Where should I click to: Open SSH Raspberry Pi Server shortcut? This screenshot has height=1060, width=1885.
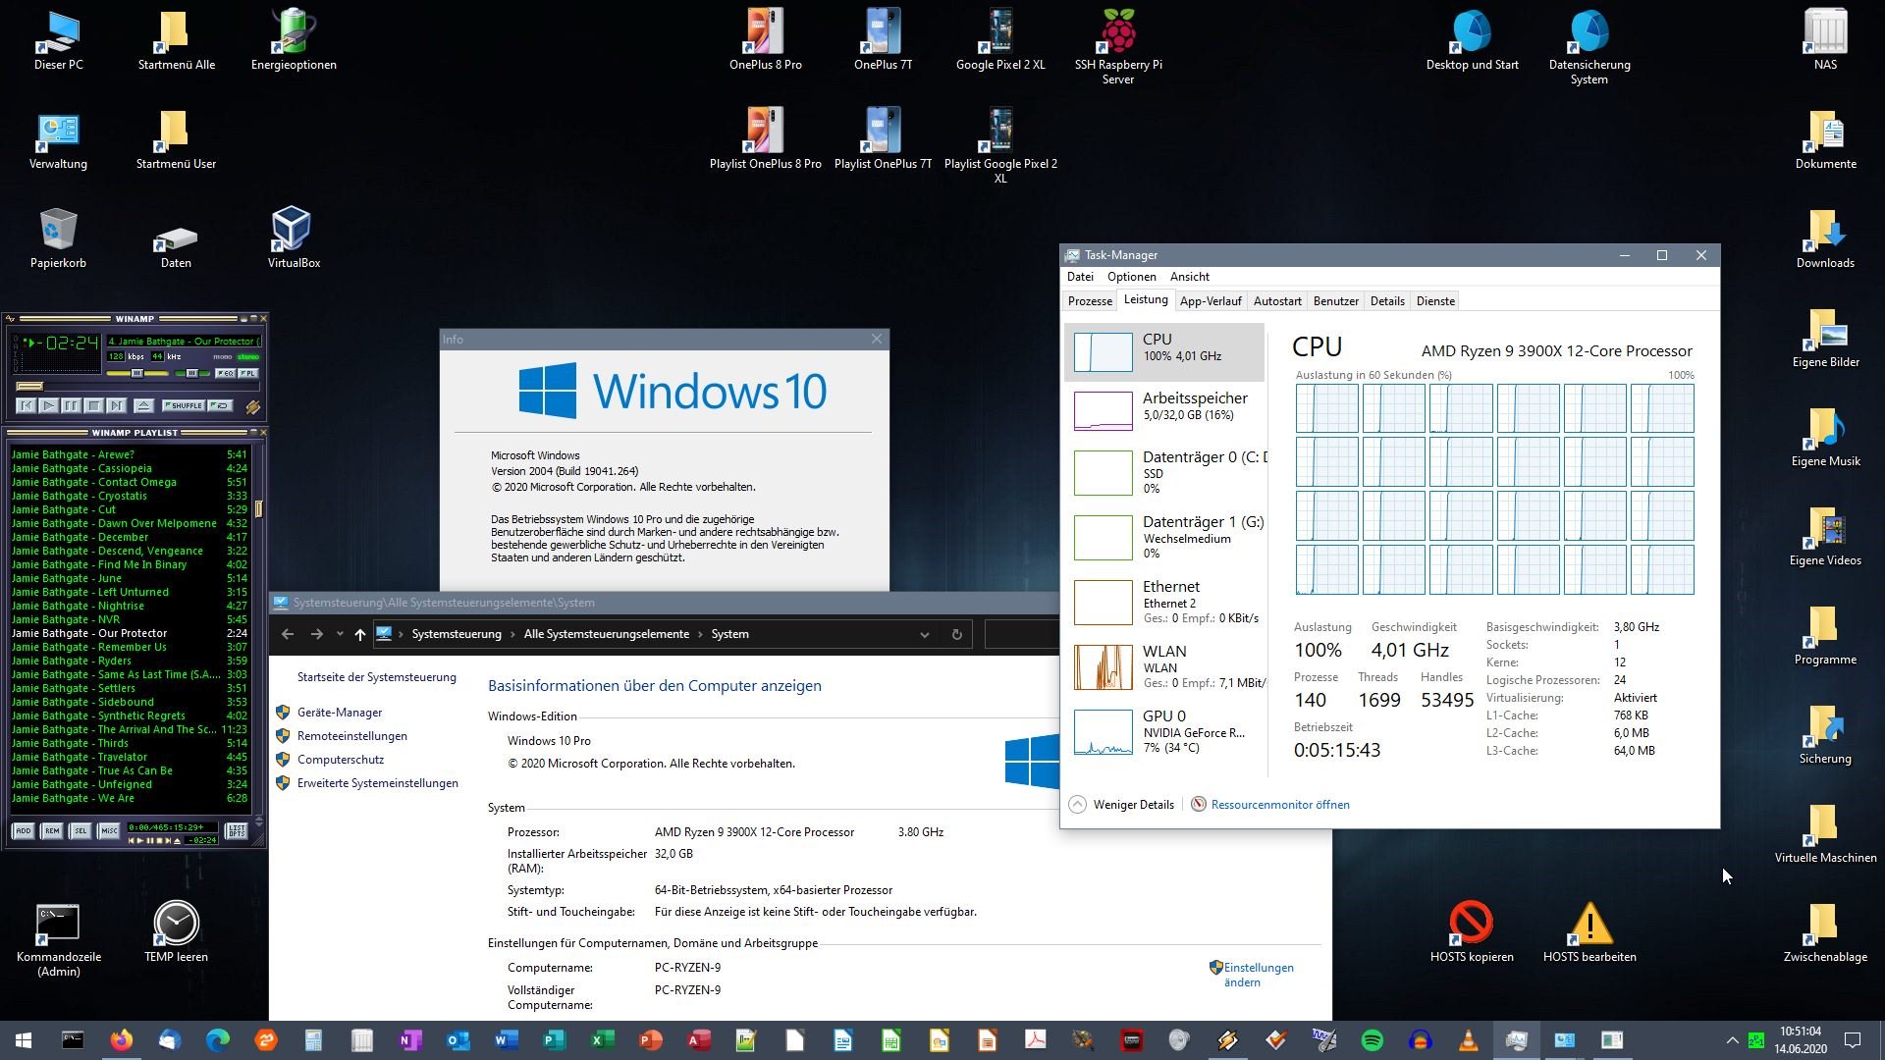[x=1118, y=45]
